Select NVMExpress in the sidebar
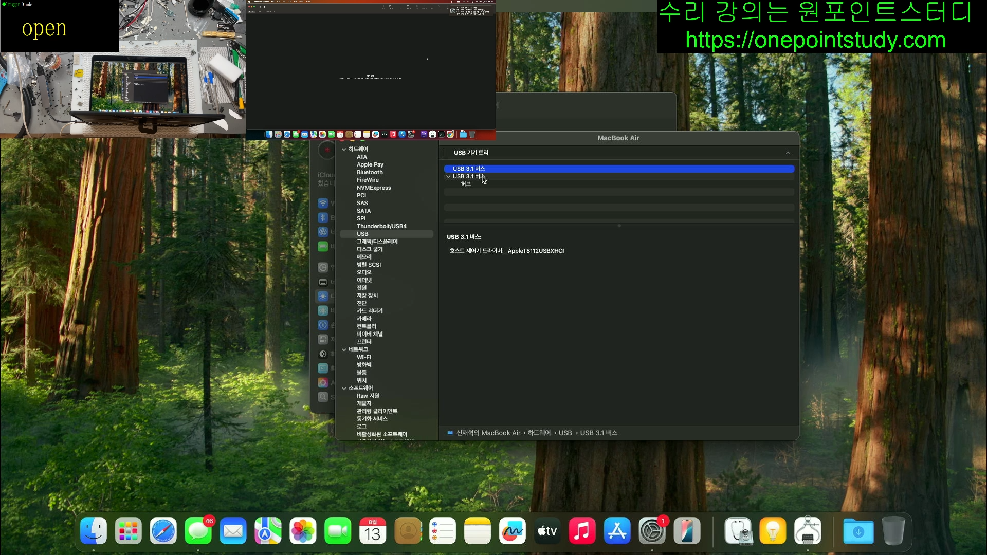The width and height of the screenshot is (987, 555). point(374,188)
